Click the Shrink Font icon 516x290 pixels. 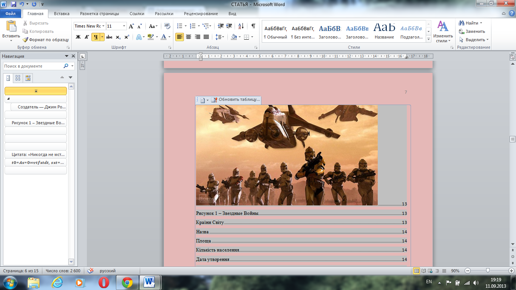tap(139, 26)
